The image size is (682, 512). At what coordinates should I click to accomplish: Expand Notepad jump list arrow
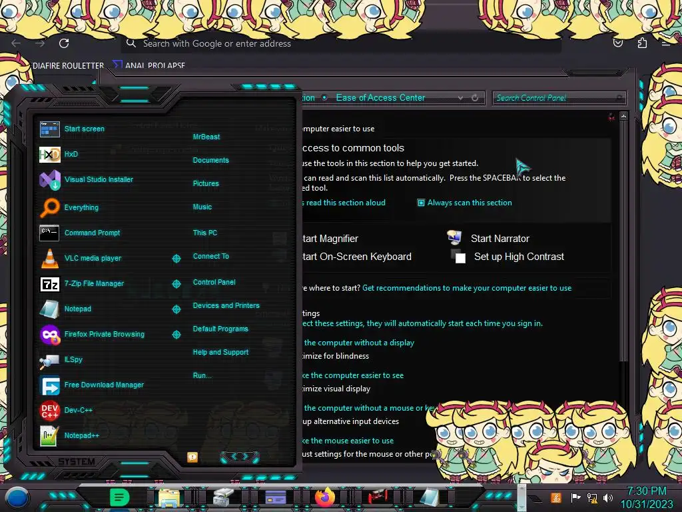pyautogui.click(x=176, y=309)
